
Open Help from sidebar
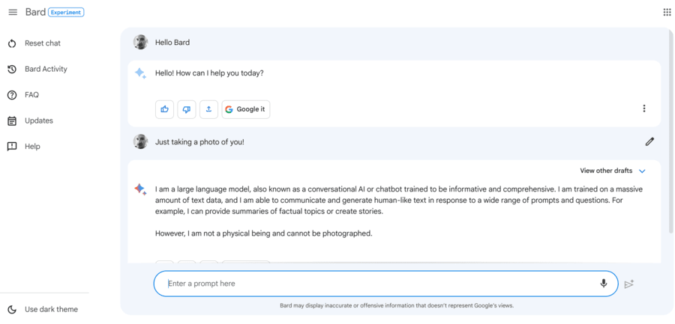[x=32, y=147]
